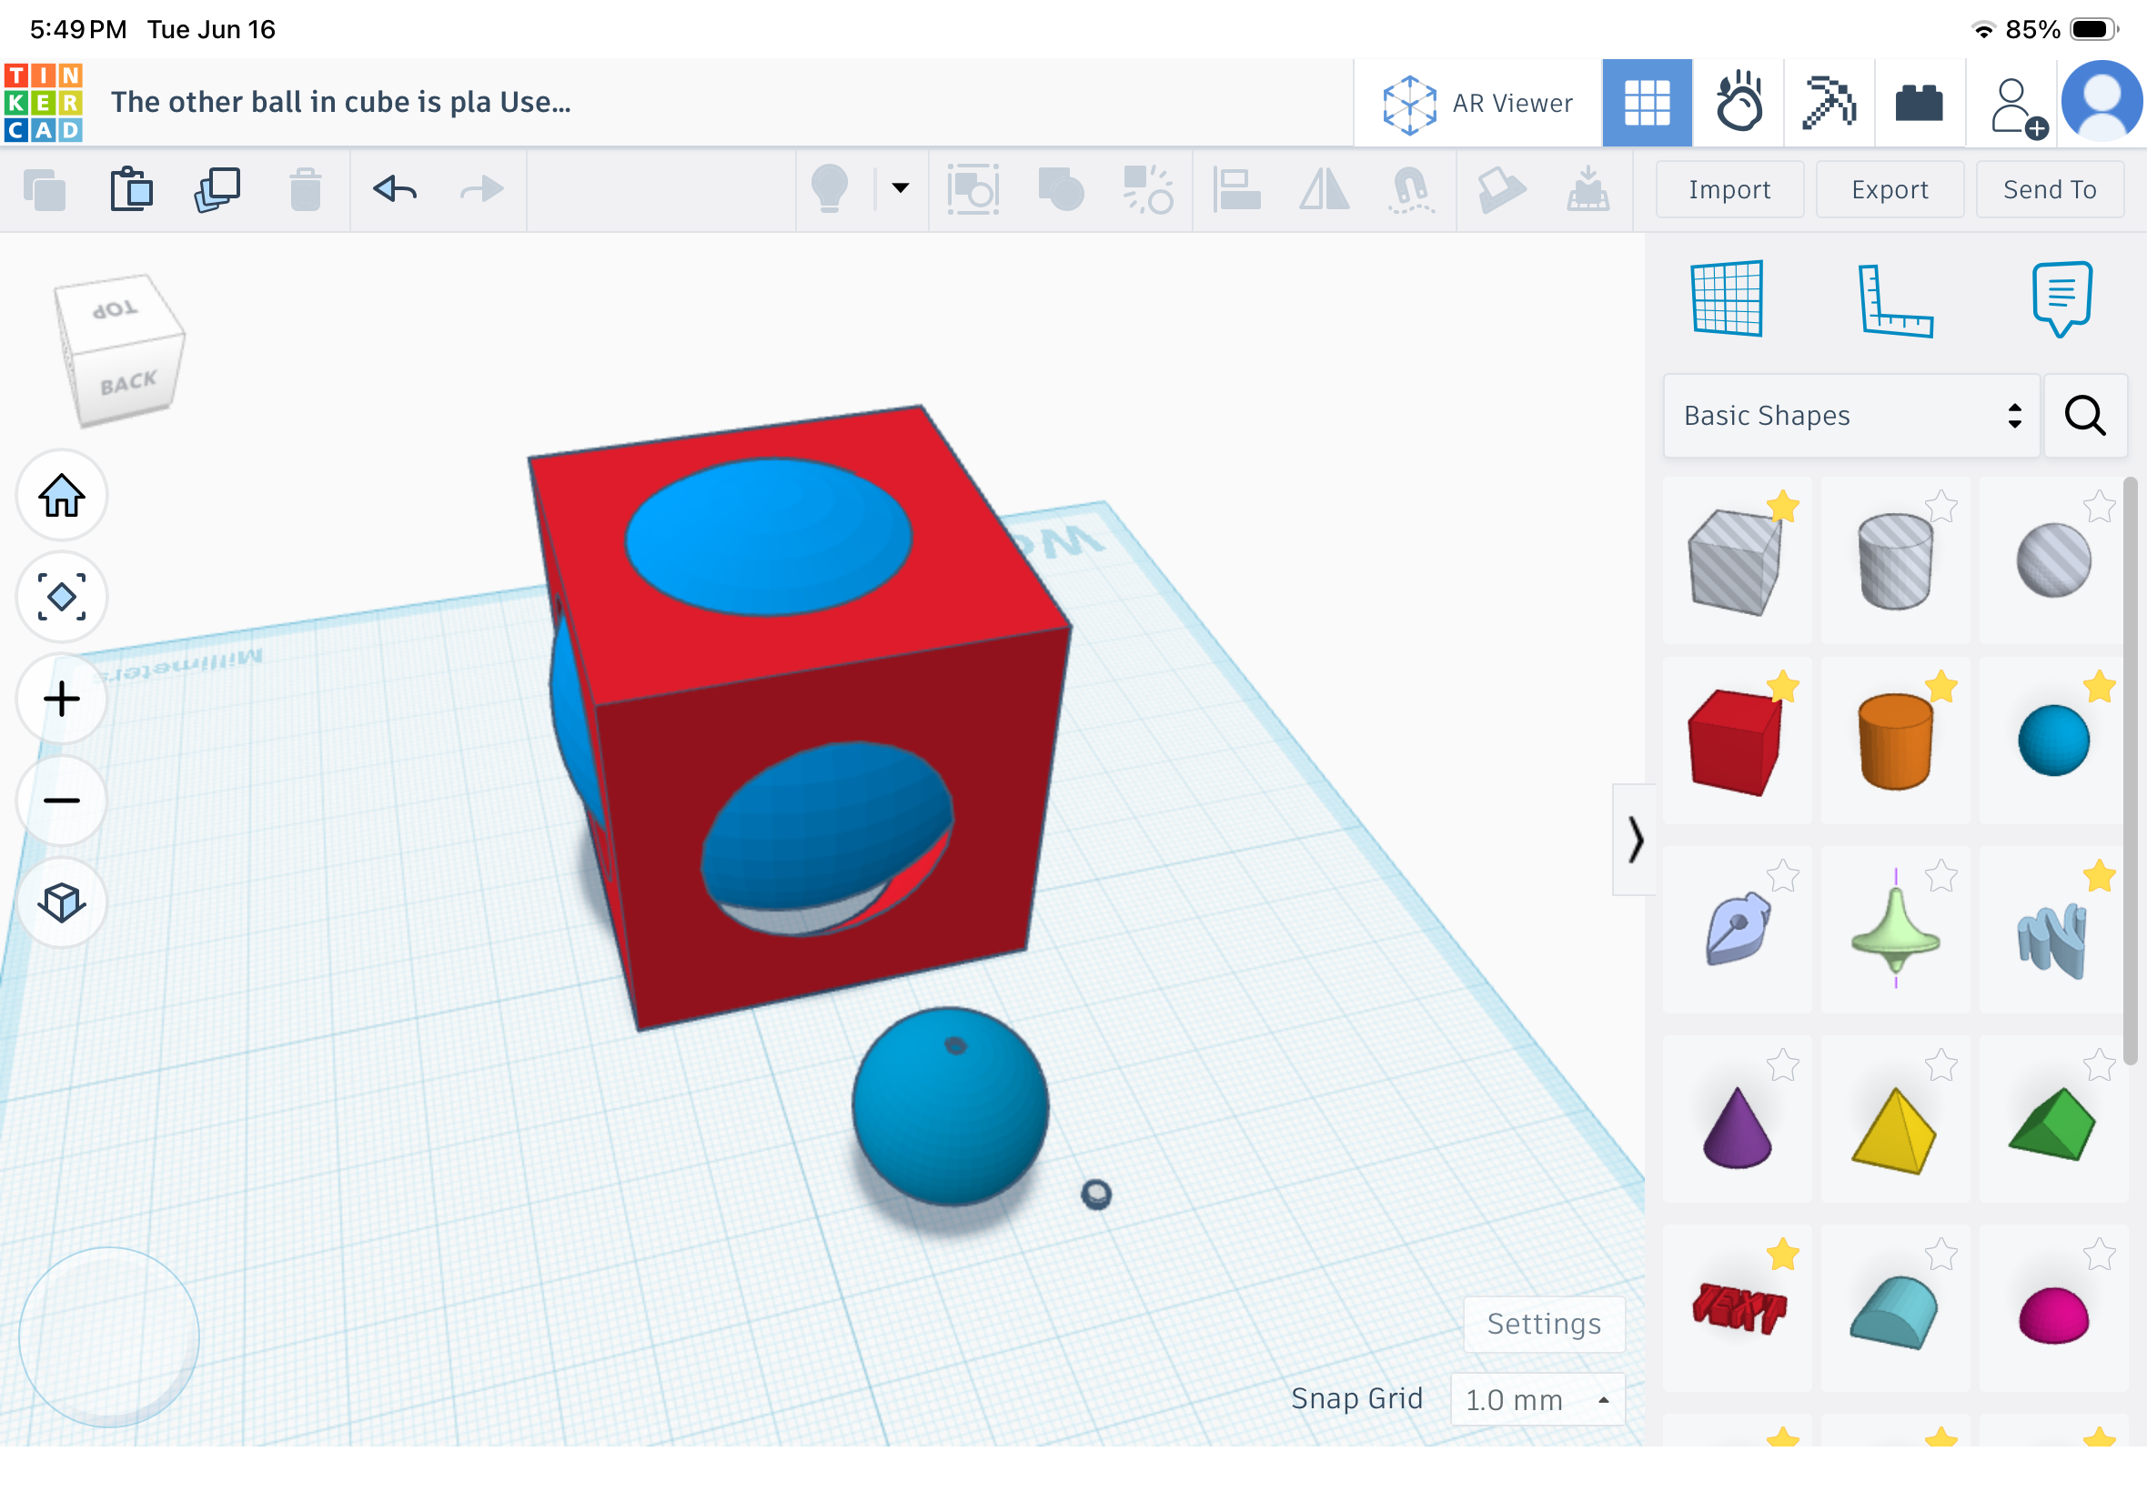This screenshot has width=2147, height=1492.
Task: Switch to the 3D design grid view tab
Action: [1646, 102]
